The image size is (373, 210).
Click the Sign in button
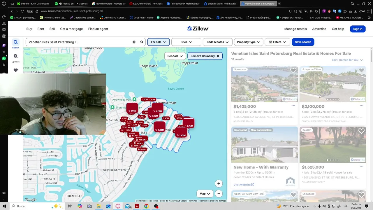coord(358,29)
